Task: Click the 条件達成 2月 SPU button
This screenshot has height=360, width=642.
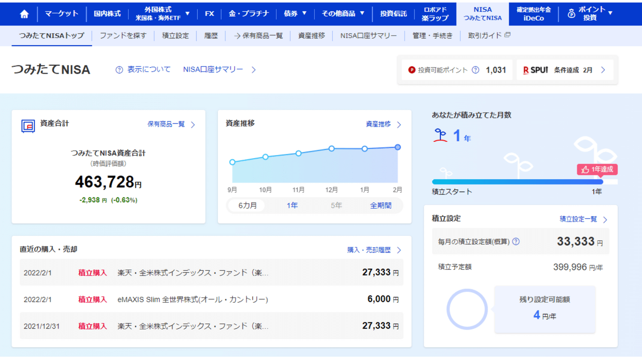Action: 565,70
